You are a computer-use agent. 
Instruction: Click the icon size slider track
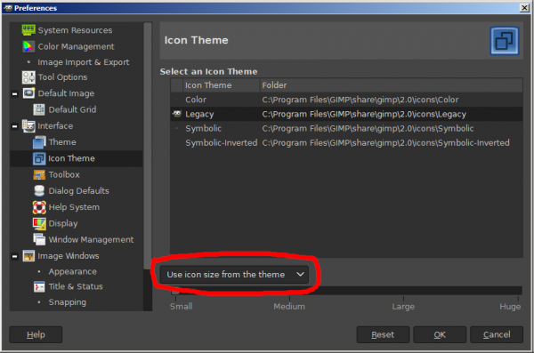347,291
